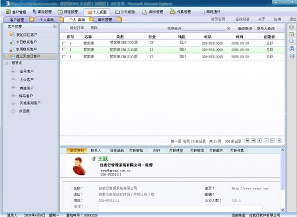Go to next page in pagination controls
297x217 pixels.
click(x=266, y=141)
